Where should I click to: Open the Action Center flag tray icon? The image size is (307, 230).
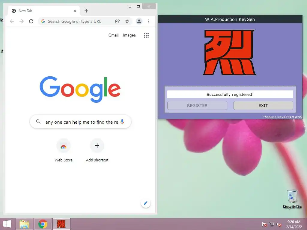264,224
